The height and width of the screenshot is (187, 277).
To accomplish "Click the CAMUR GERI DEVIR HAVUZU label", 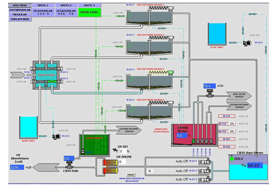I will [x=161, y=130].
